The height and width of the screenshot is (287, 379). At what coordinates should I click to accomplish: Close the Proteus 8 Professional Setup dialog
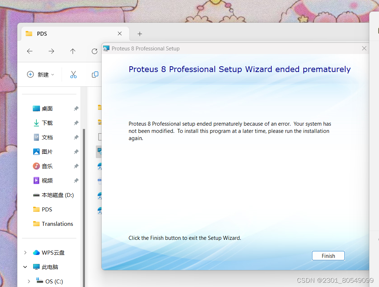pos(364,48)
